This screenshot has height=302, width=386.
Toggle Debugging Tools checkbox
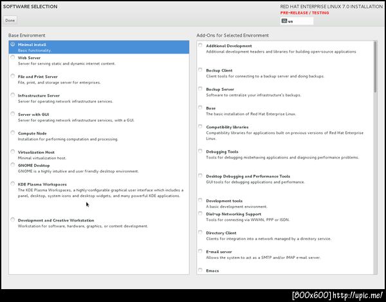[x=200, y=151]
